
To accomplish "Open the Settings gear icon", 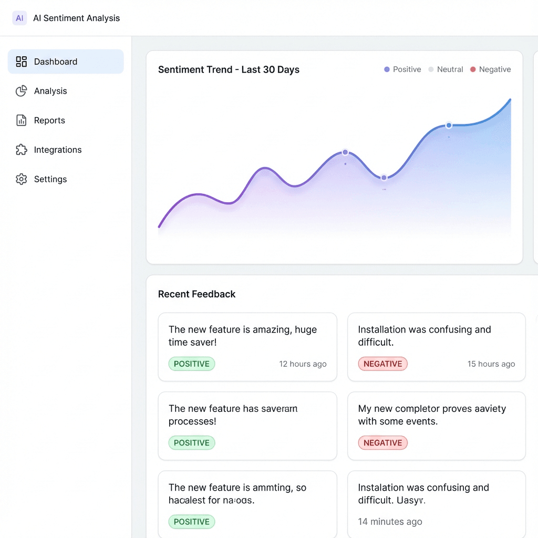I will pos(21,179).
